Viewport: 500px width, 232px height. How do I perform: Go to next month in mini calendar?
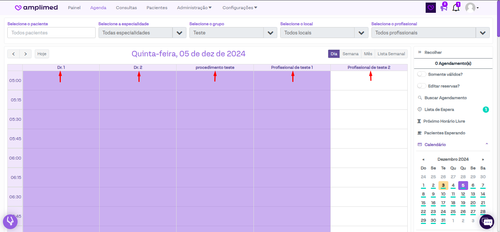(483, 160)
